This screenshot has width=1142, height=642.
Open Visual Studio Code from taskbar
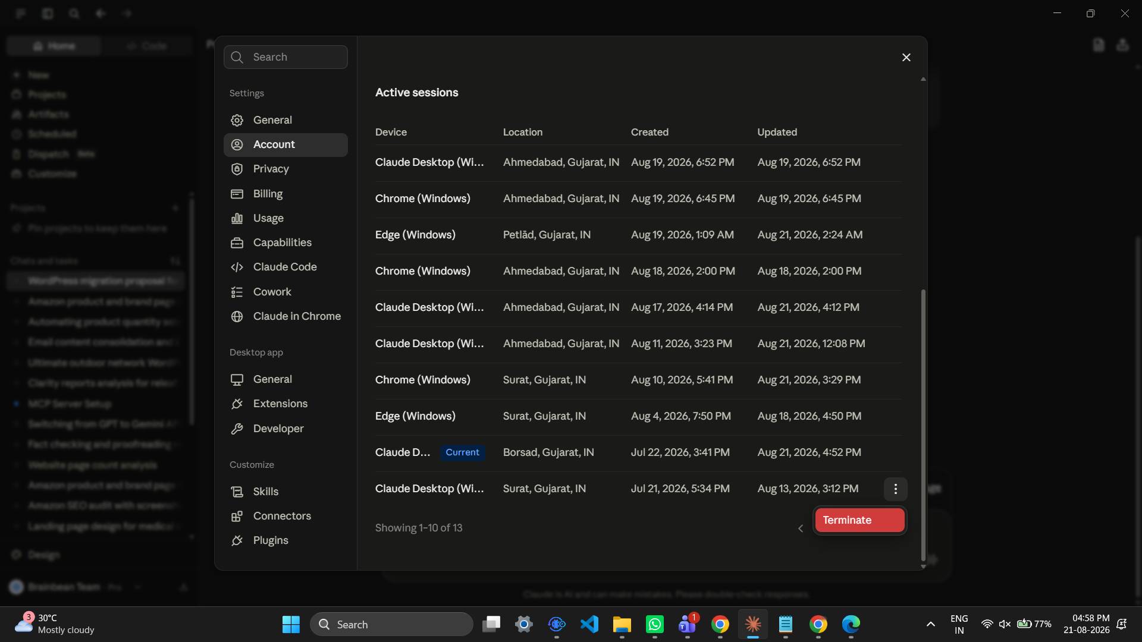tap(589, 624)
